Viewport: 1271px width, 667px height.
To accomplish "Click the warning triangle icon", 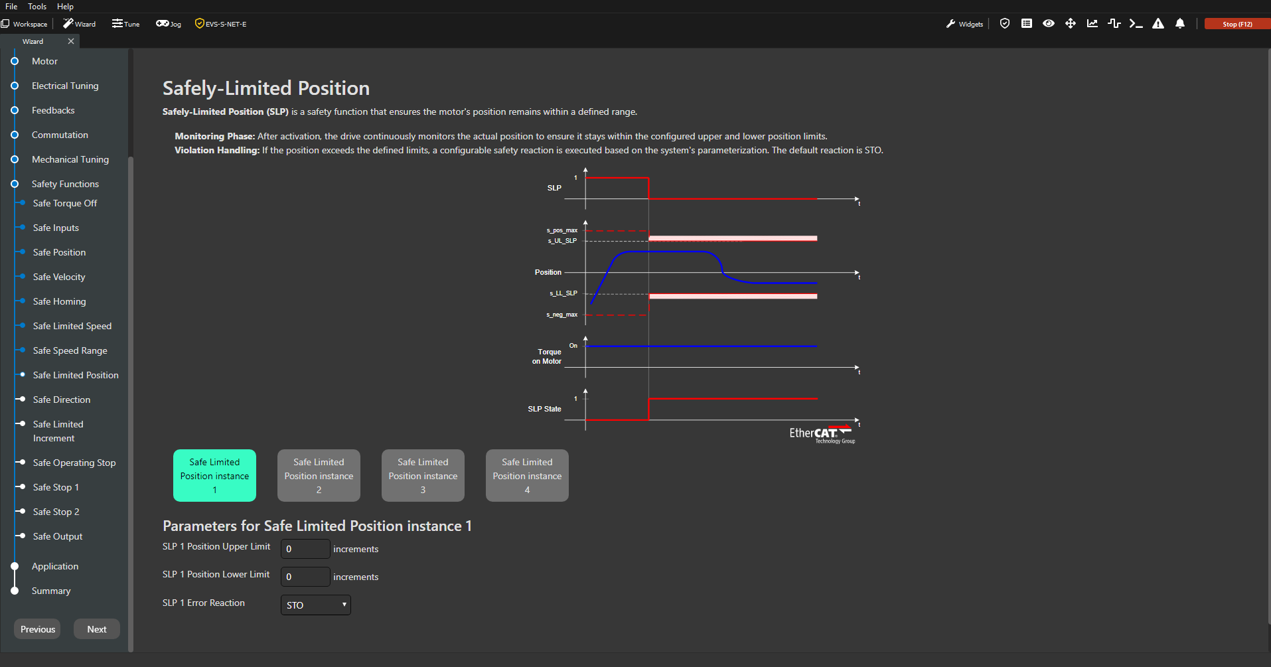I will pyautogui.click(x=1158, y=24).
